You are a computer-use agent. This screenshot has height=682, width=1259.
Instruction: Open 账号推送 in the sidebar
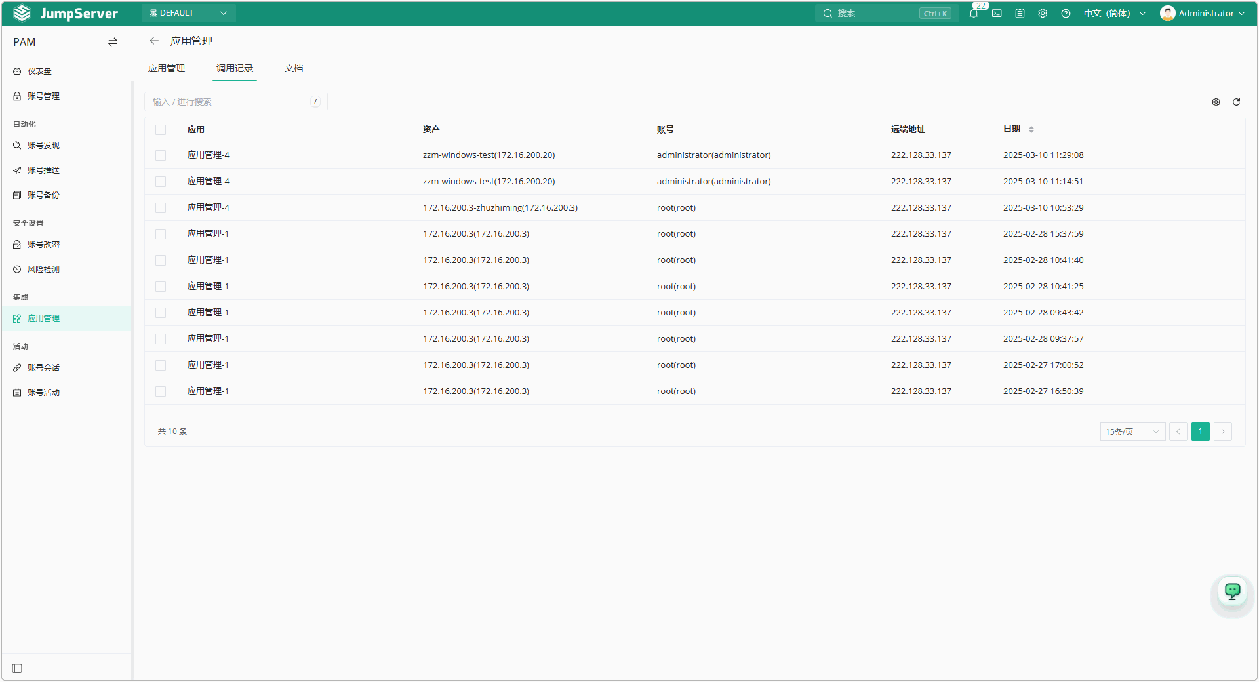43,170
